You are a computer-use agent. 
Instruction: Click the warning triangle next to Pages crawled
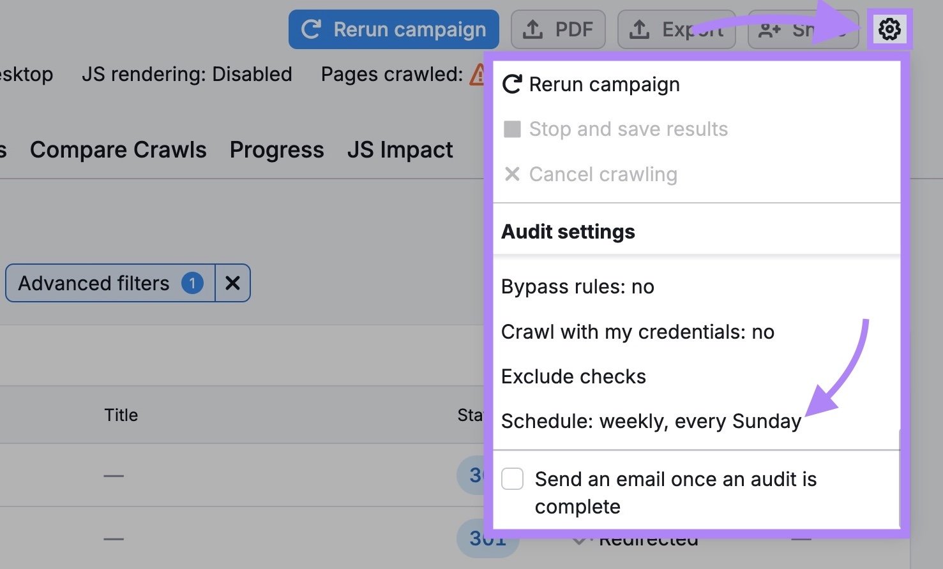coord(478,75)
